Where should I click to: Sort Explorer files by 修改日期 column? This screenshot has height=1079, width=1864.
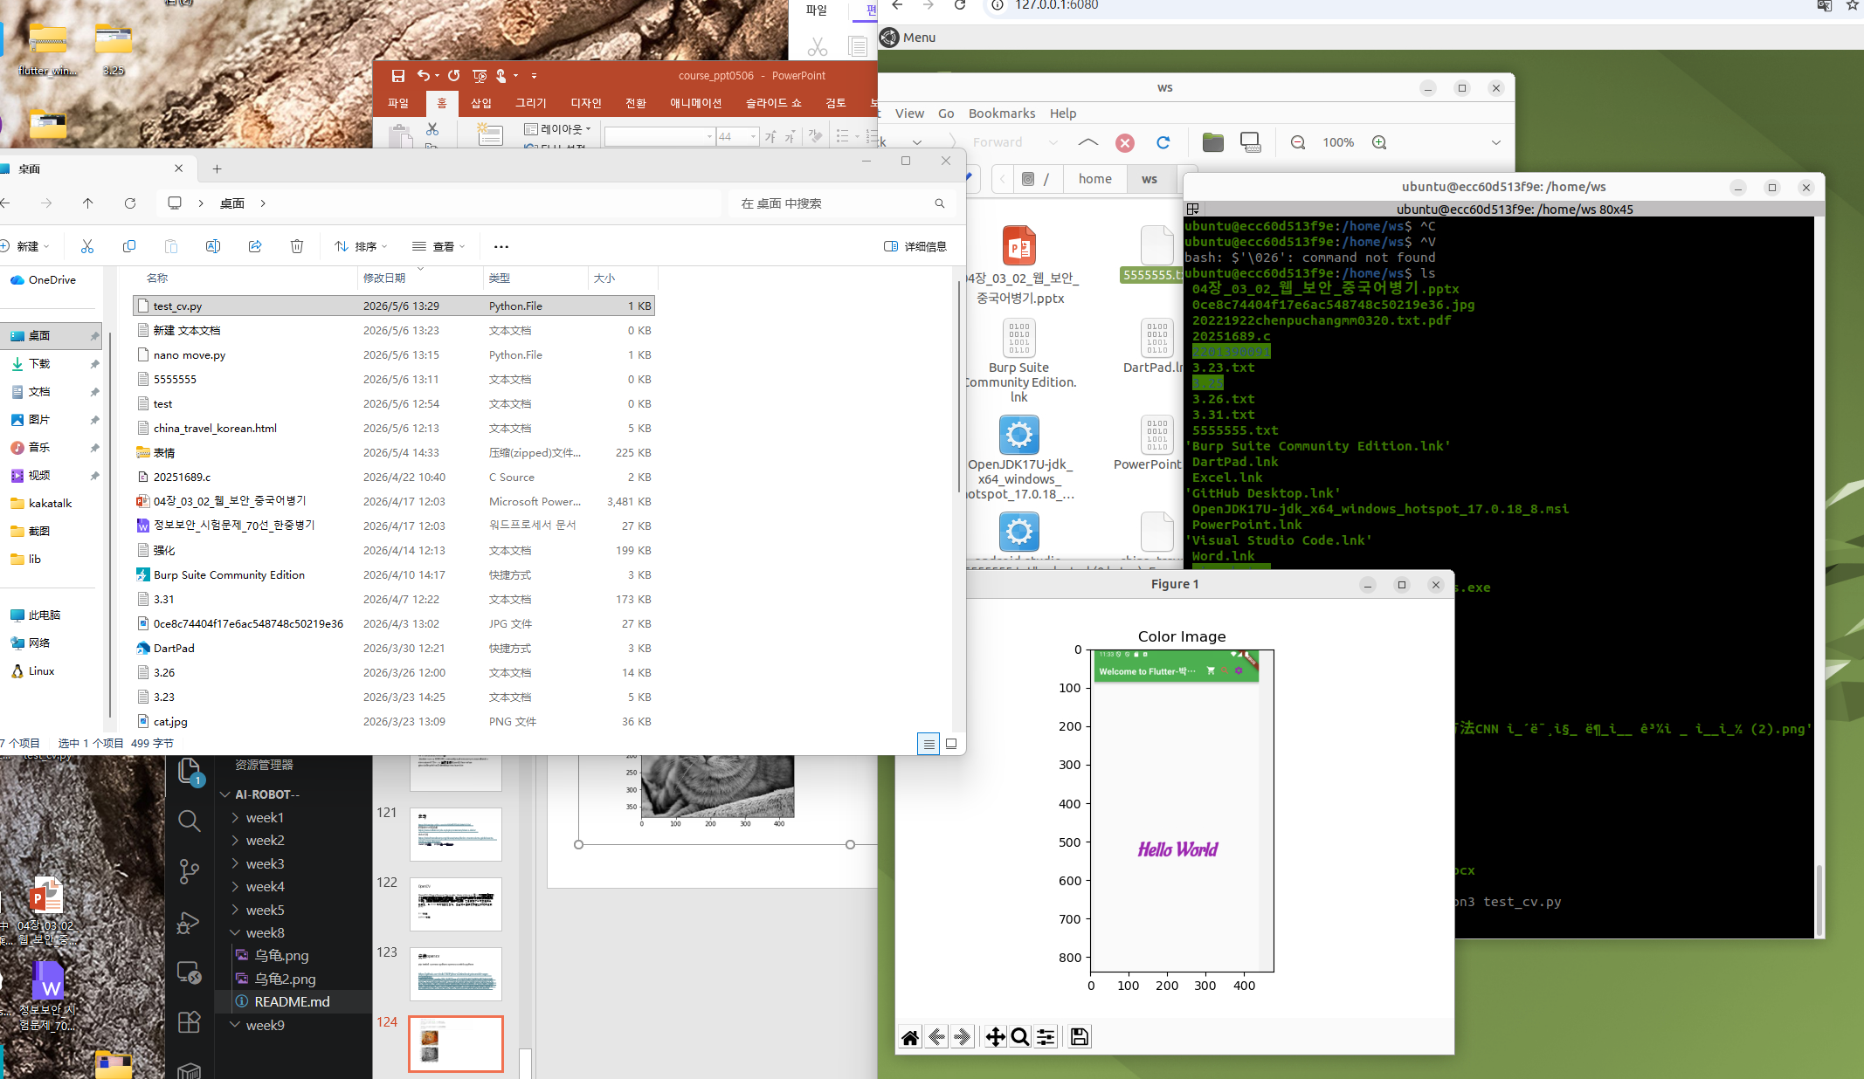click(x=384, y=278)
